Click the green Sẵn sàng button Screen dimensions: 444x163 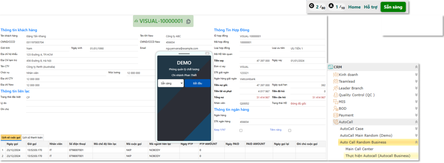click(x=393, y=7)
